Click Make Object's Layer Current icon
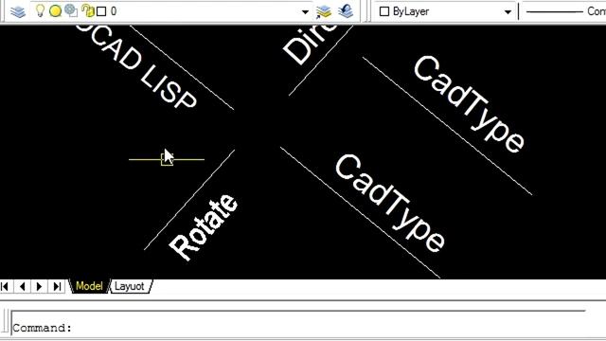The height and width of the screenshot is (341, 606). pos(324,11)
